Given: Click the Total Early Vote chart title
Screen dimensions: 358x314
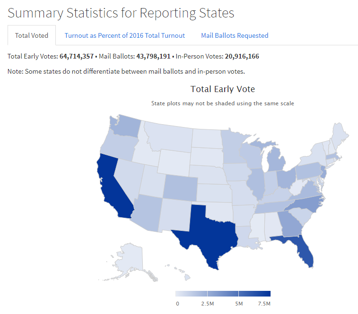Looking at the screenshot, I should [x=222, y=89].
